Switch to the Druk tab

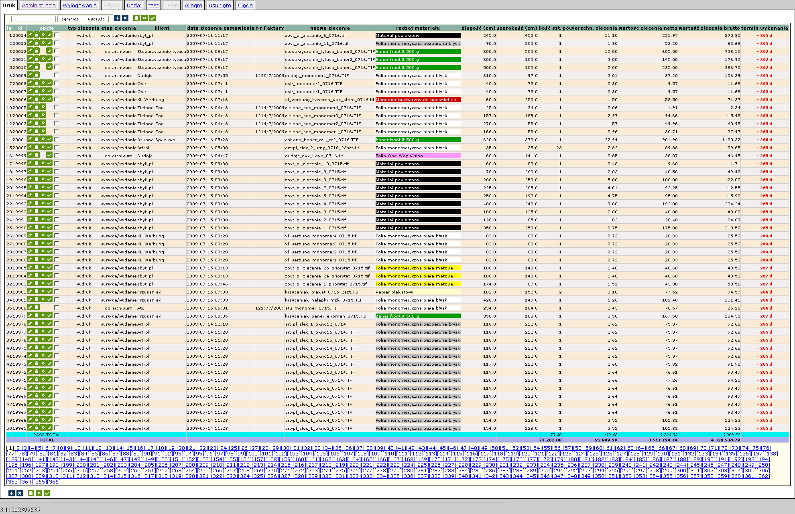[x=9, y=5]
